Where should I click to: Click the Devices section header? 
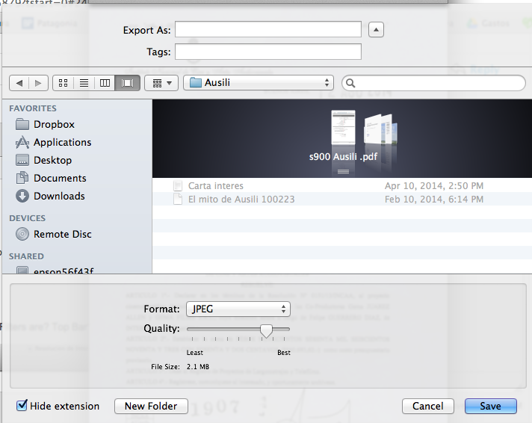pyautogui.click(x=28, y=218)
